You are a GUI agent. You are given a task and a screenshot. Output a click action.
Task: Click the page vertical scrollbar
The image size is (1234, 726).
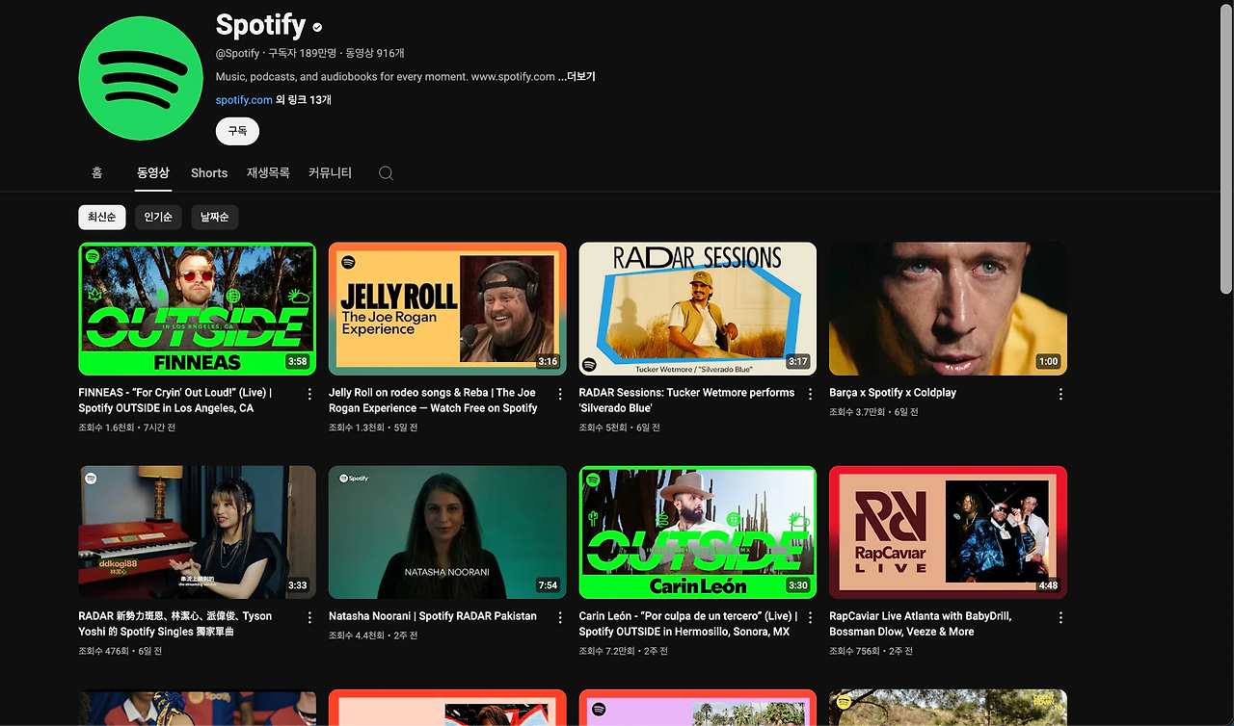tap(1226, 149)
